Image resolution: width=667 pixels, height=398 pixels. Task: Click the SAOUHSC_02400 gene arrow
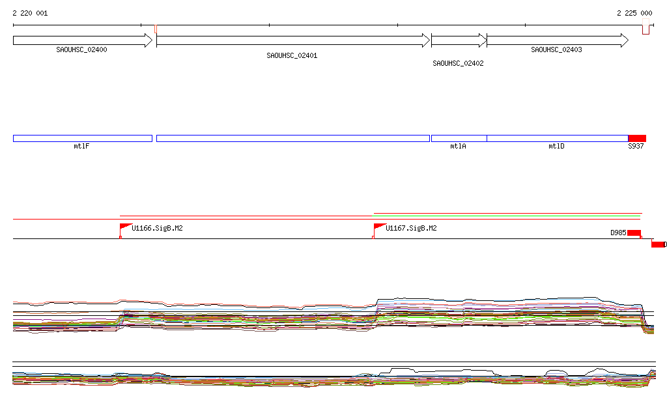(82, 40)
